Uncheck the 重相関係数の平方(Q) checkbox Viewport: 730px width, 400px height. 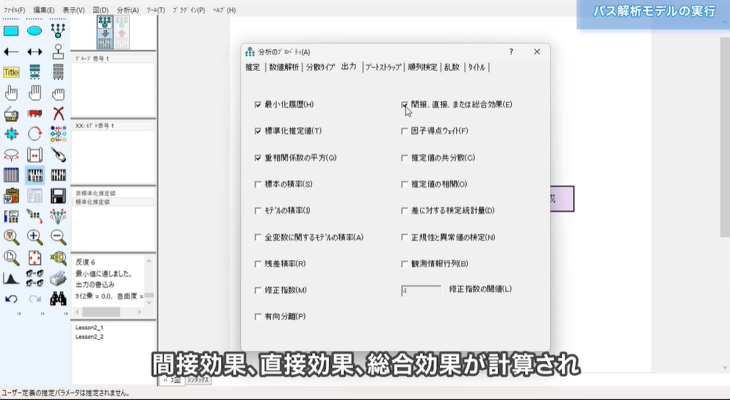pyautogui.click(x=258, y=158)
